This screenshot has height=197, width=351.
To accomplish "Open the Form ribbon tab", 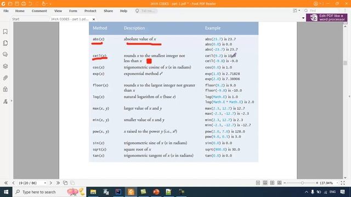I will (73, 11).
